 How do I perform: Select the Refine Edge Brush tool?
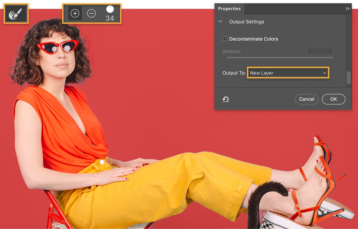[x=16, y=13]
